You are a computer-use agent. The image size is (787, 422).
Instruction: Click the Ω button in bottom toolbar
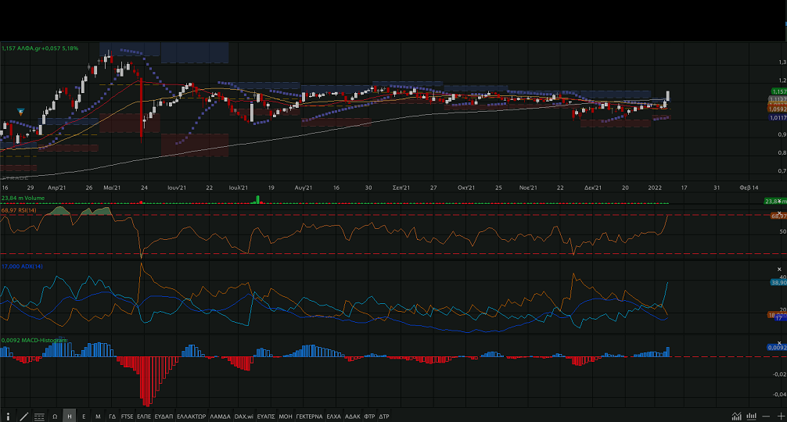(55, 417)
